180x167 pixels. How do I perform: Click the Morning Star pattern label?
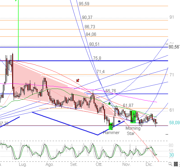pyautogui.click(x=133, y=131)
